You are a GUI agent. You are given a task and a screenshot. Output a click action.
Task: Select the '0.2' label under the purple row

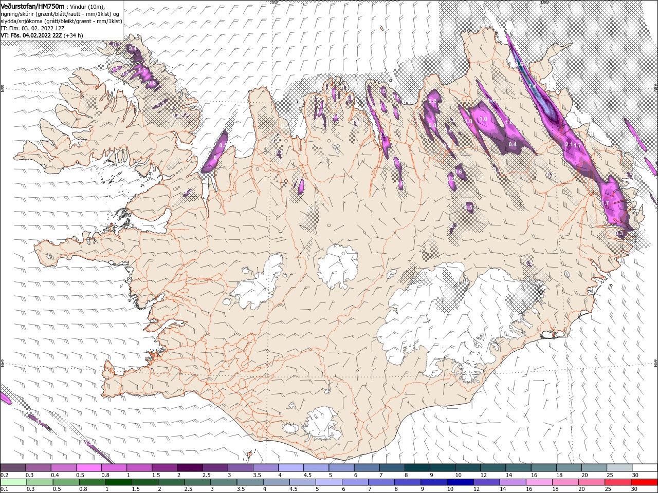[4, 475]
